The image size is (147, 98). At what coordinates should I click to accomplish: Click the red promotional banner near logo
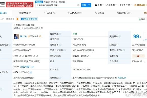20,5
